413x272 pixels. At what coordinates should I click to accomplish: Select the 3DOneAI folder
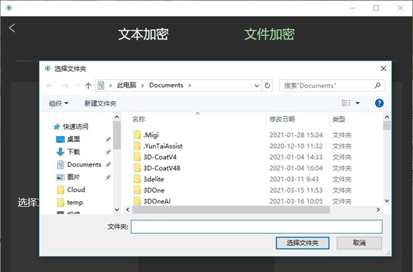click(157, 201)
